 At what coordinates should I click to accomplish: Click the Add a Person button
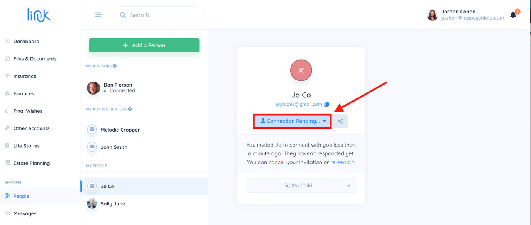click(144, 45)
